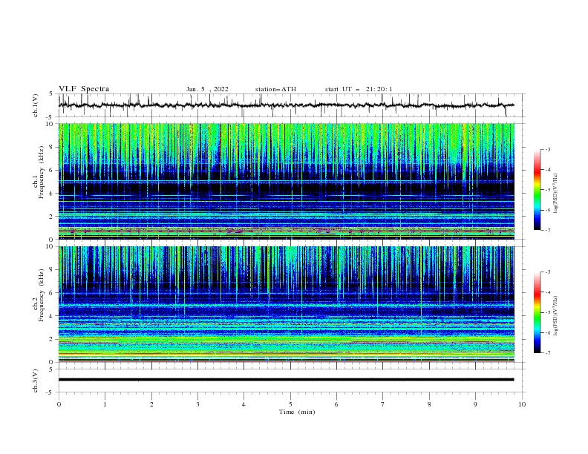Click the '8' tick on the time axis
588x454 pixels.
(429, 404)
